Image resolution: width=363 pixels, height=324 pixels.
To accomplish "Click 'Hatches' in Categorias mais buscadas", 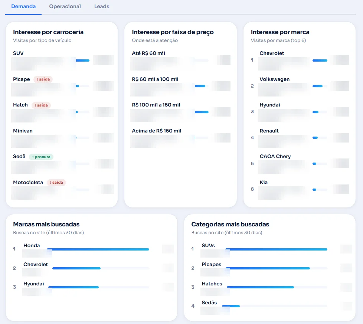I will (x=212, y=284).
